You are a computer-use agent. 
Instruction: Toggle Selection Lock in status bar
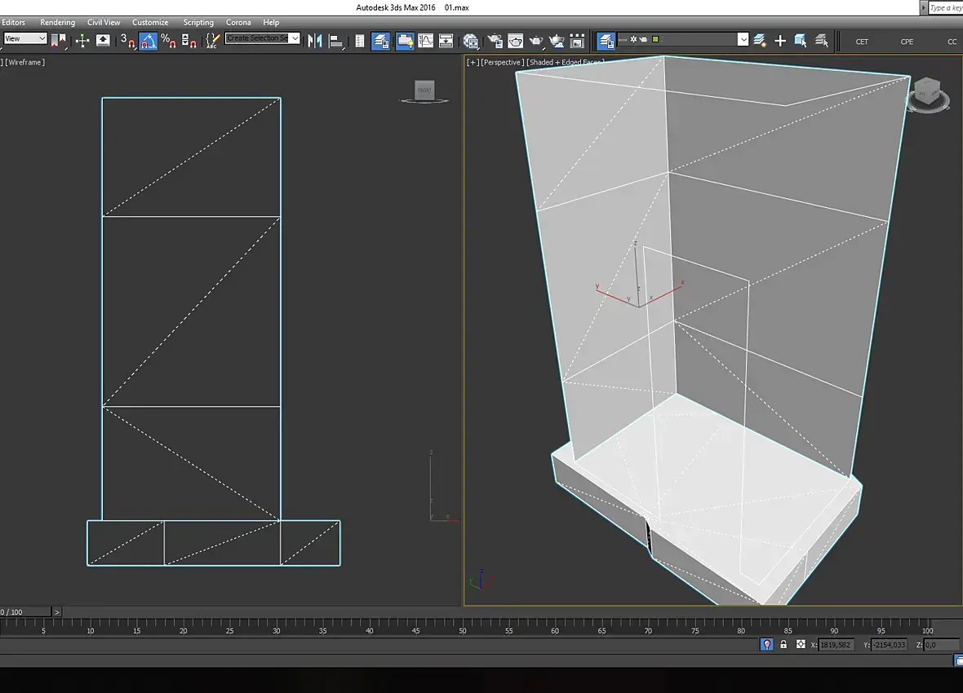783,644
